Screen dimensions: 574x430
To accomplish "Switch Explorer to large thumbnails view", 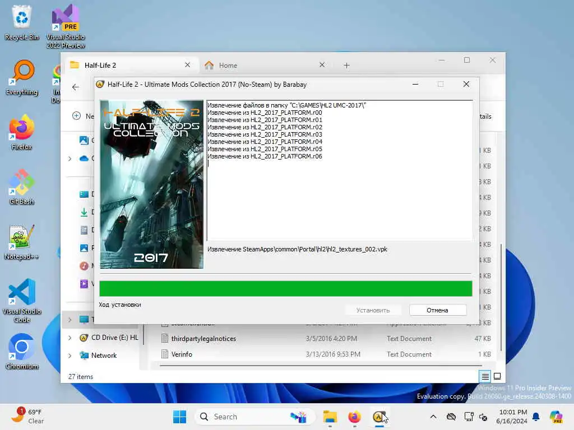I will tap(497, 376).
